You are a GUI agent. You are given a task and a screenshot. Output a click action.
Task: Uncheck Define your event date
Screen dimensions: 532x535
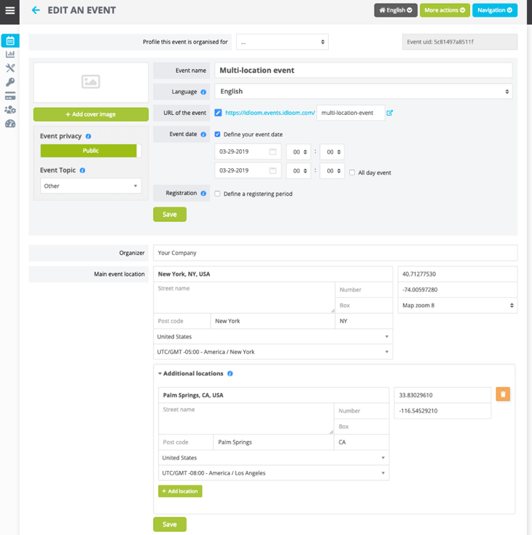(x=218, y=135)
